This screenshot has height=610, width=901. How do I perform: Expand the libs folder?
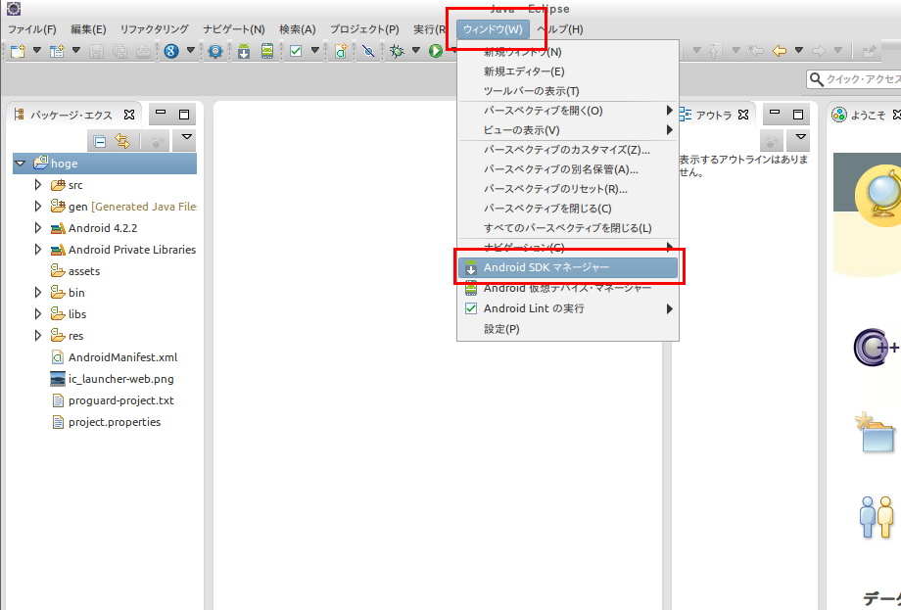tap(38, 314)
